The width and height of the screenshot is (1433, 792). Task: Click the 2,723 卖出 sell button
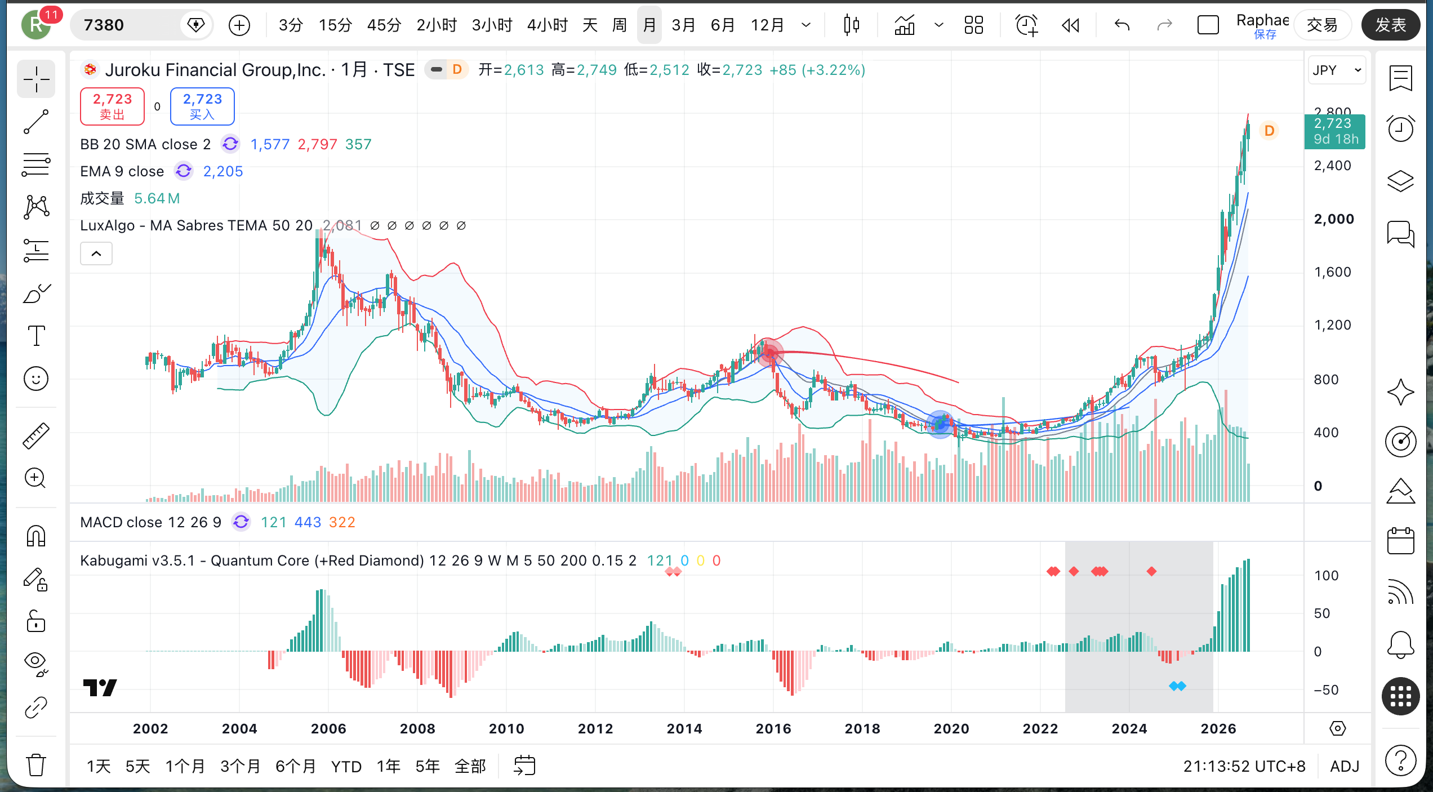pyautogui.click(x=112, y=106)
